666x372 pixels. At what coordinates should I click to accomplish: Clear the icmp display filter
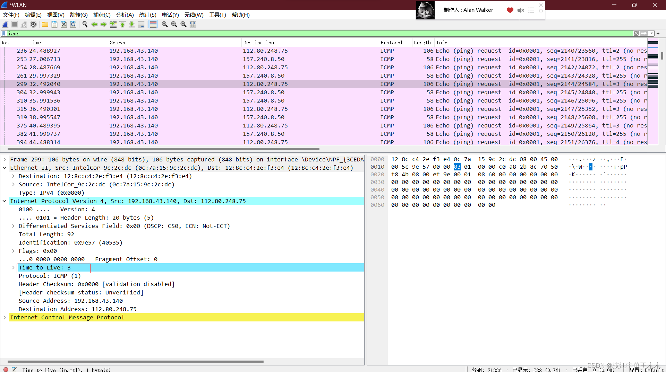(x=636, y=34)
